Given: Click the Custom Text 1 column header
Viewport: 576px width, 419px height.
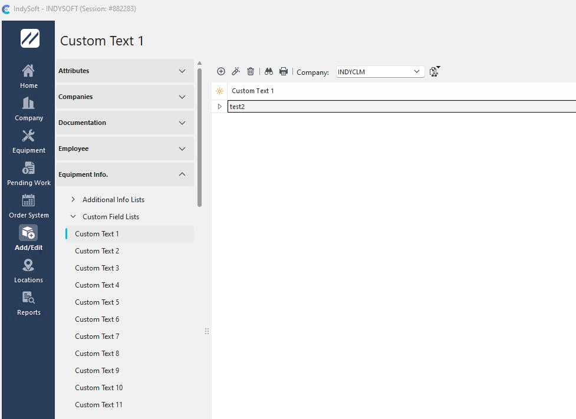Looking at the screenshot, I should point(401,91).
